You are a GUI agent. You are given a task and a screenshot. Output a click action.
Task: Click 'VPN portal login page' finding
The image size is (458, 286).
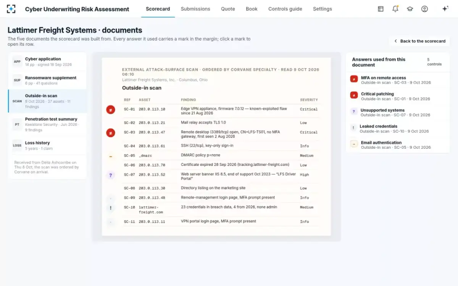coord(218,221)
